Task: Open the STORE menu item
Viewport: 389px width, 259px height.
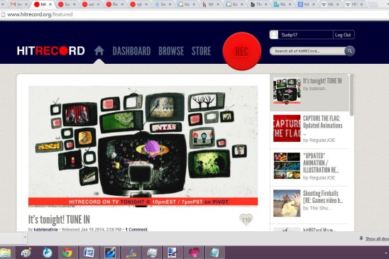Action: click(x=201, y=51)
